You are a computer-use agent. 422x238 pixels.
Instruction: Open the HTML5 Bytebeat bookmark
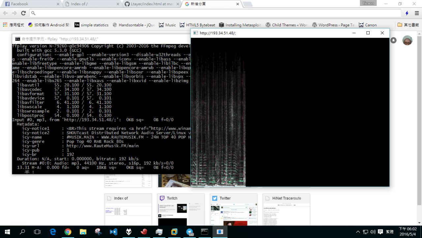tap(197, 25)
